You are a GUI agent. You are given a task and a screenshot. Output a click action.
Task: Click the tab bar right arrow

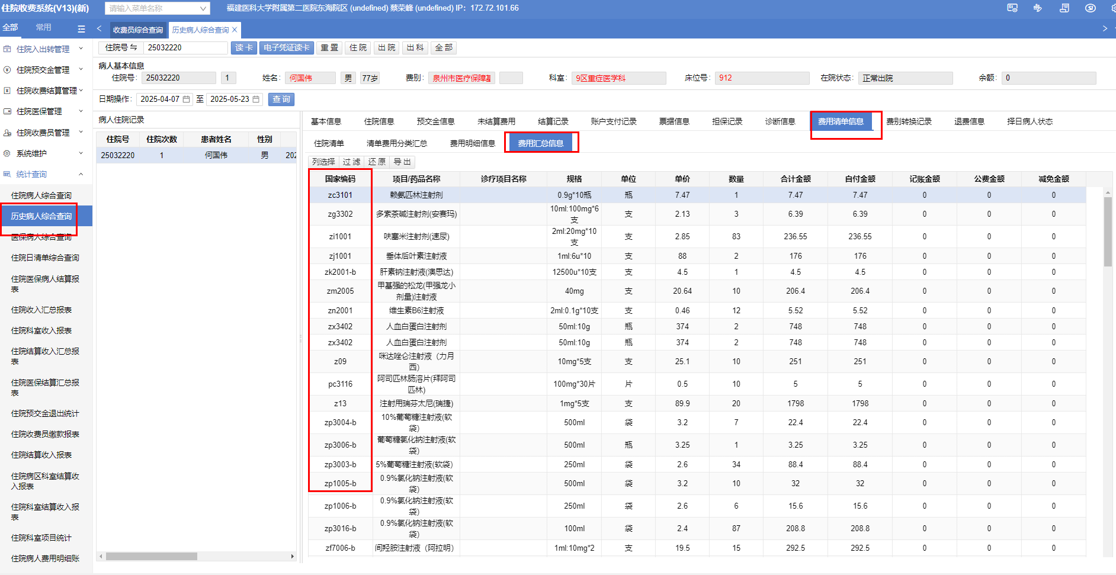(x=1105, y=28)
